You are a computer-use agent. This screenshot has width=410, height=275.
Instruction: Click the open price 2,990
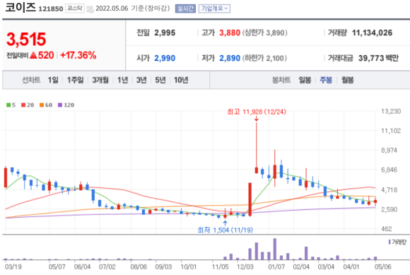point(165,58)
